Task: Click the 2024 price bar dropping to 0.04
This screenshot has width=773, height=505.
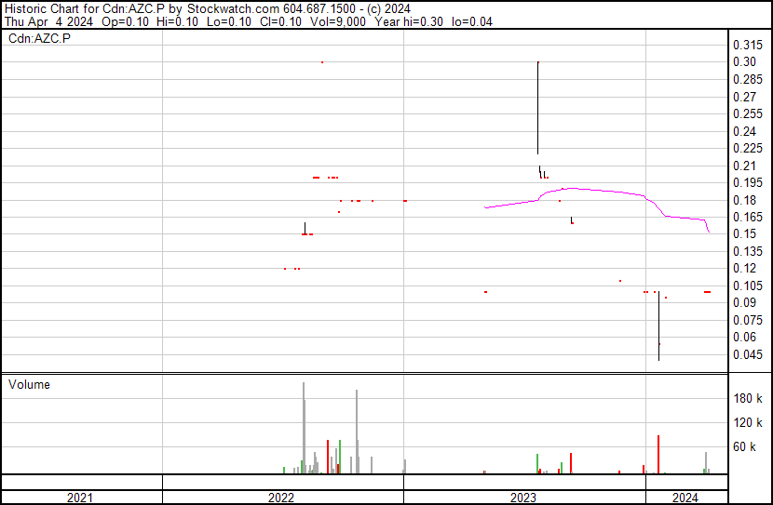Action: pyautogui.click(x=658, y=326)
